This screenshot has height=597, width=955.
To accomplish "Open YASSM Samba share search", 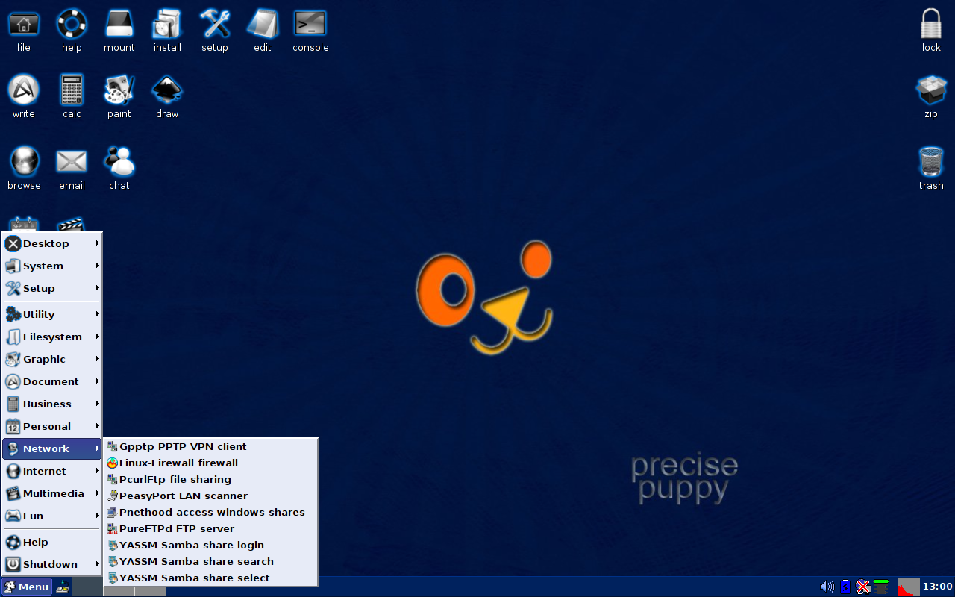I will [x=210, y=561].
